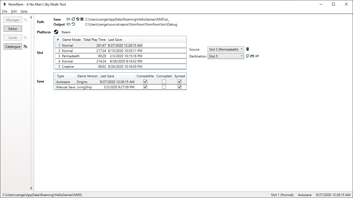Click the Output path ending in Debug
The height and width of the screenshot is (198, 353).
(131, 24)
